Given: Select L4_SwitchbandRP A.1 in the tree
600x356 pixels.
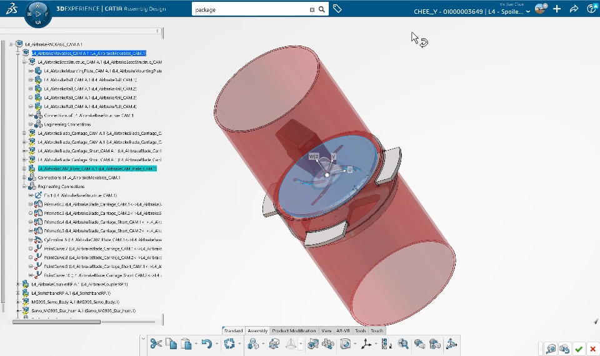Looking at the screenshot, I should coord(71,293).
